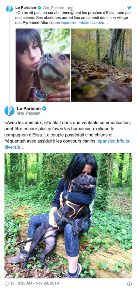The height and width of the screenshot is (289, 137).
Task: Open the Le Parisien profile name in the first tweet
Action: coord(26,8)
